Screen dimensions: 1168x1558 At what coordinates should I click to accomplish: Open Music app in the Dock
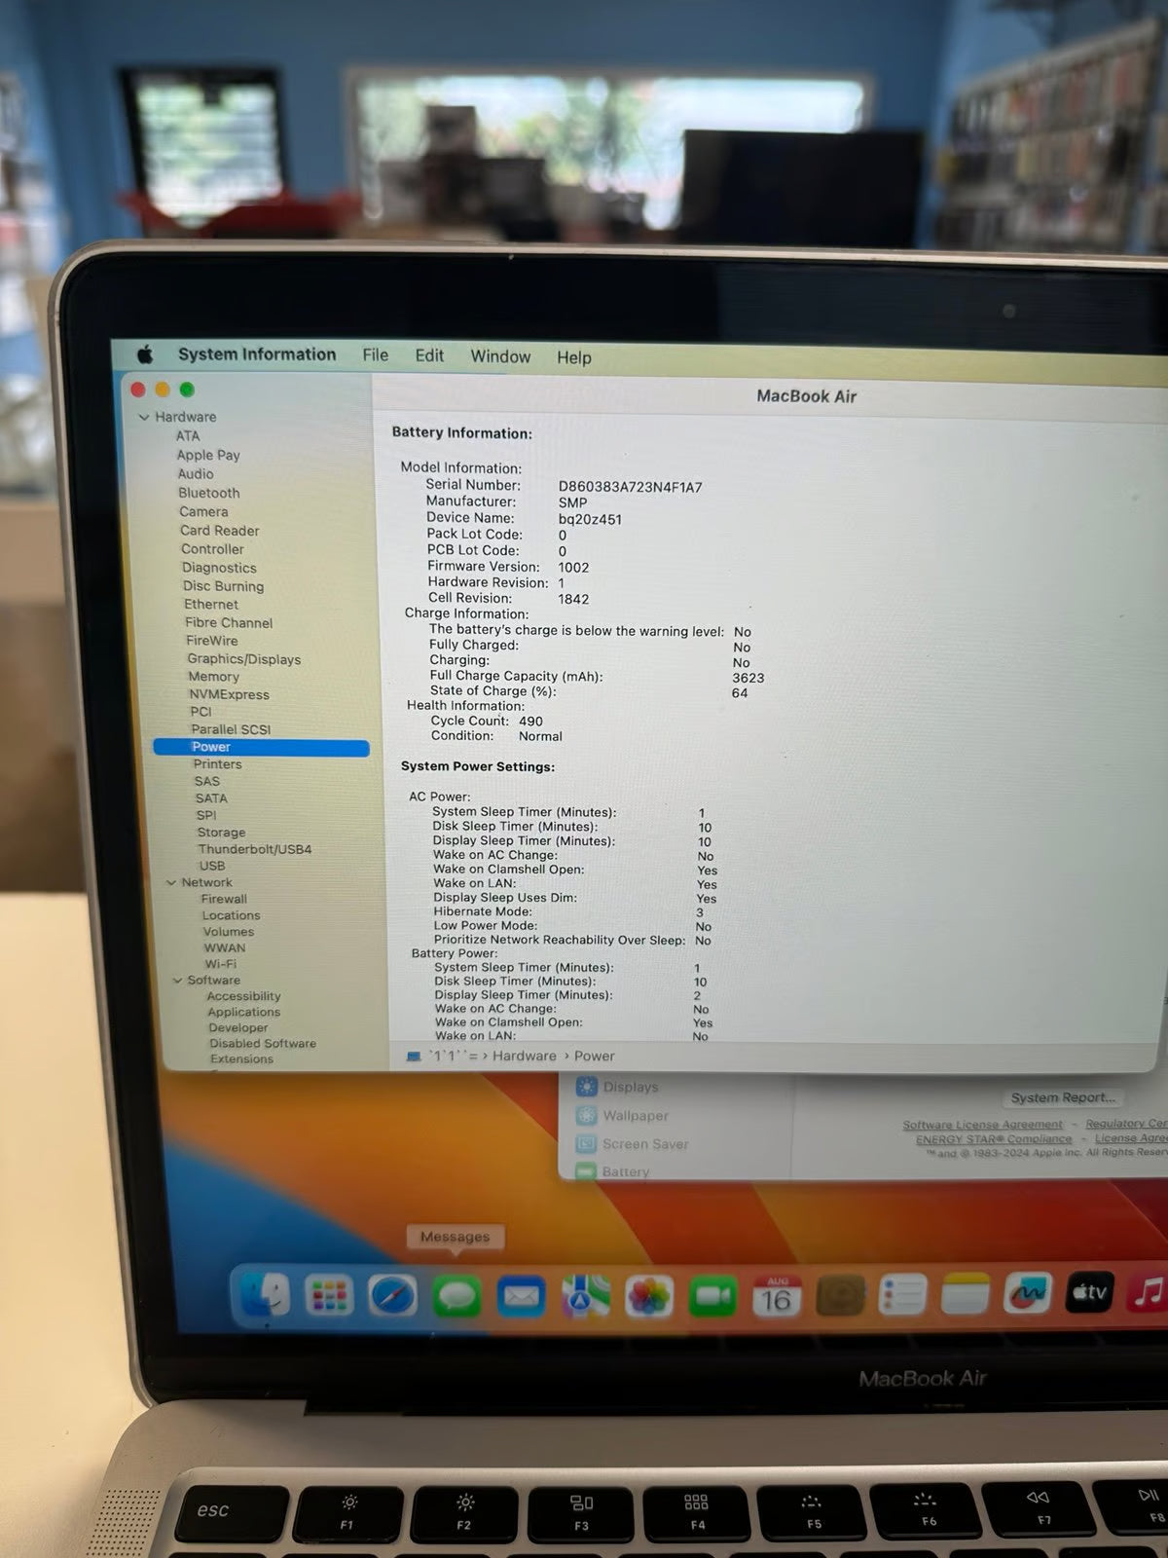pos(1149,1292)
